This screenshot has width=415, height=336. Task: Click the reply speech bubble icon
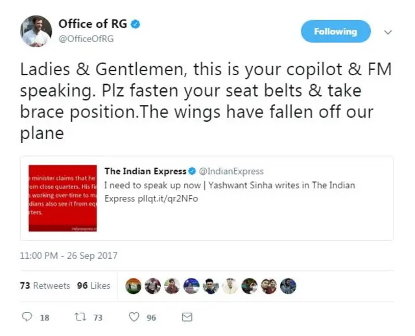click(27, 317)
